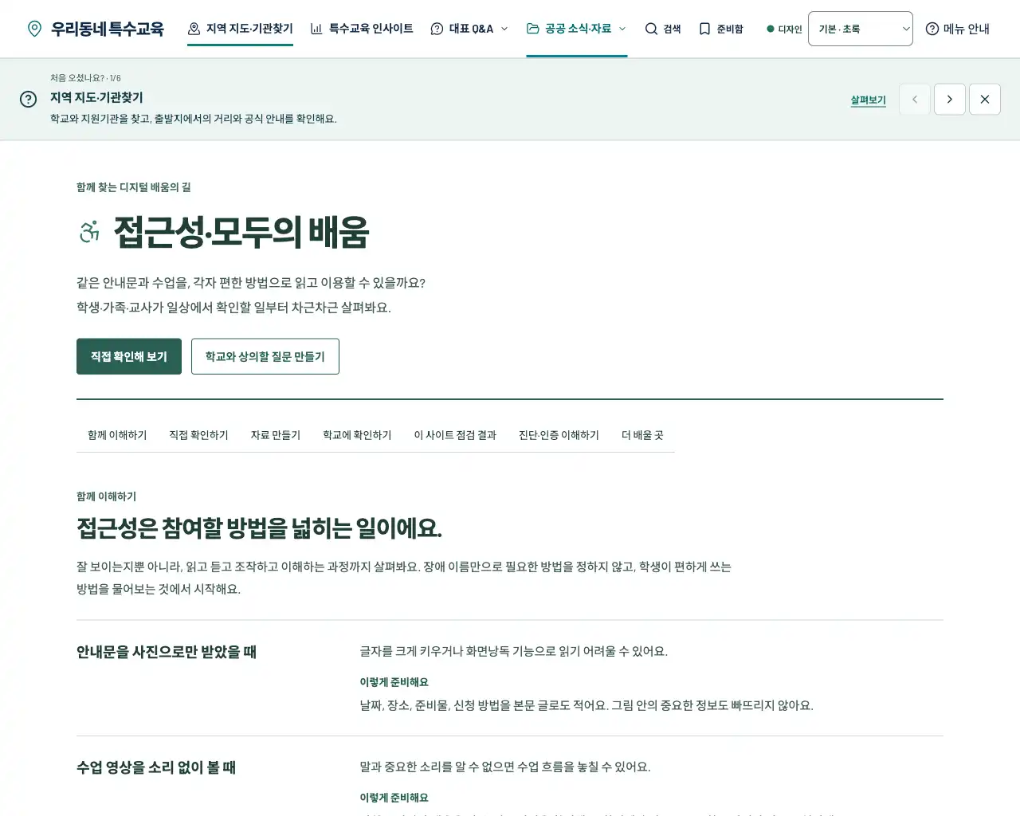The image size is (1020, 816).
Task: Select the 함께 이해하기 tab
Action: [117, 435]
